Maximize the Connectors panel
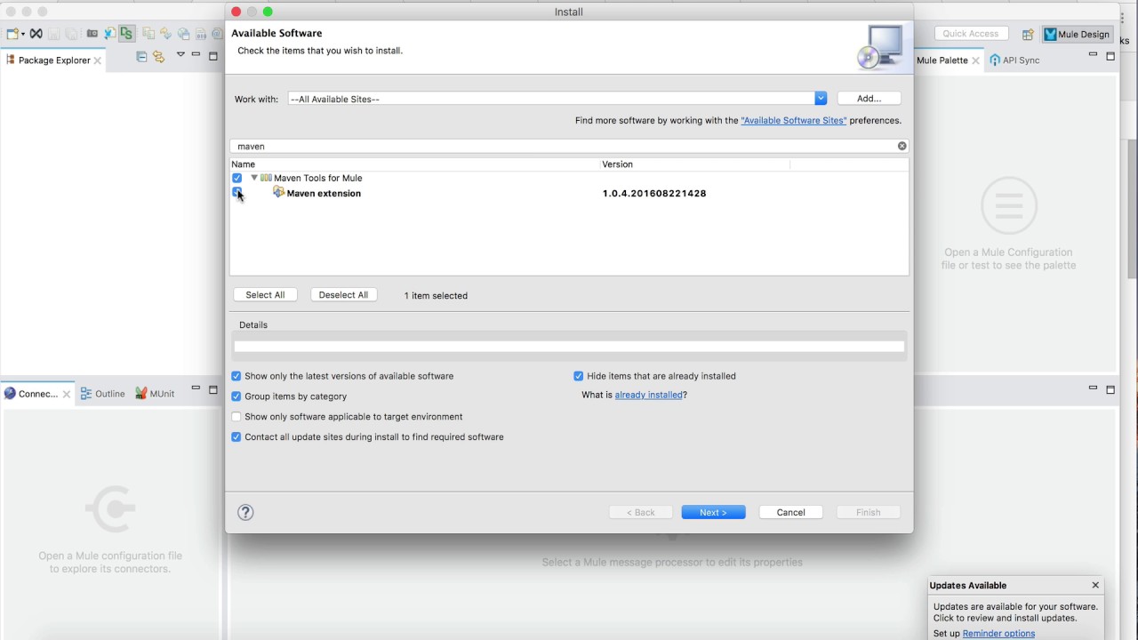Image resolution: width=1138 pixels, height=640 pixels. coord(213,389)
